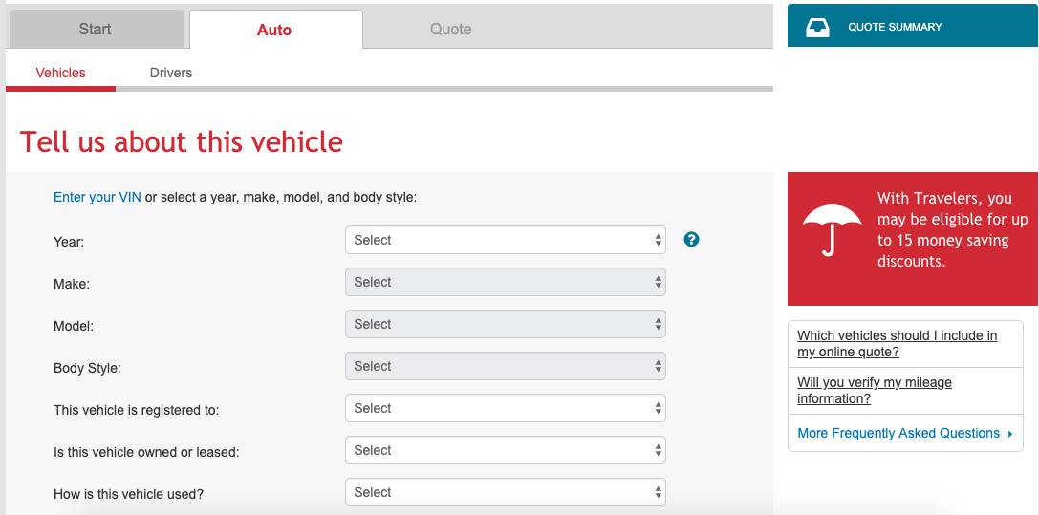Expand 'This vehicle is registered to' dropdown
Screen dimensions: 1039x515
click(x=505, y=408)
